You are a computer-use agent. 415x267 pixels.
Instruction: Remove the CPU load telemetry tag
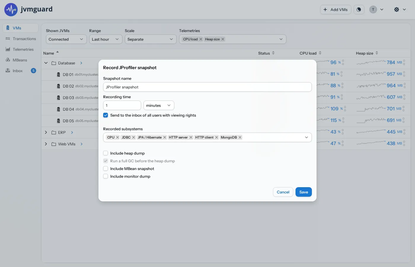pos(201,39)
